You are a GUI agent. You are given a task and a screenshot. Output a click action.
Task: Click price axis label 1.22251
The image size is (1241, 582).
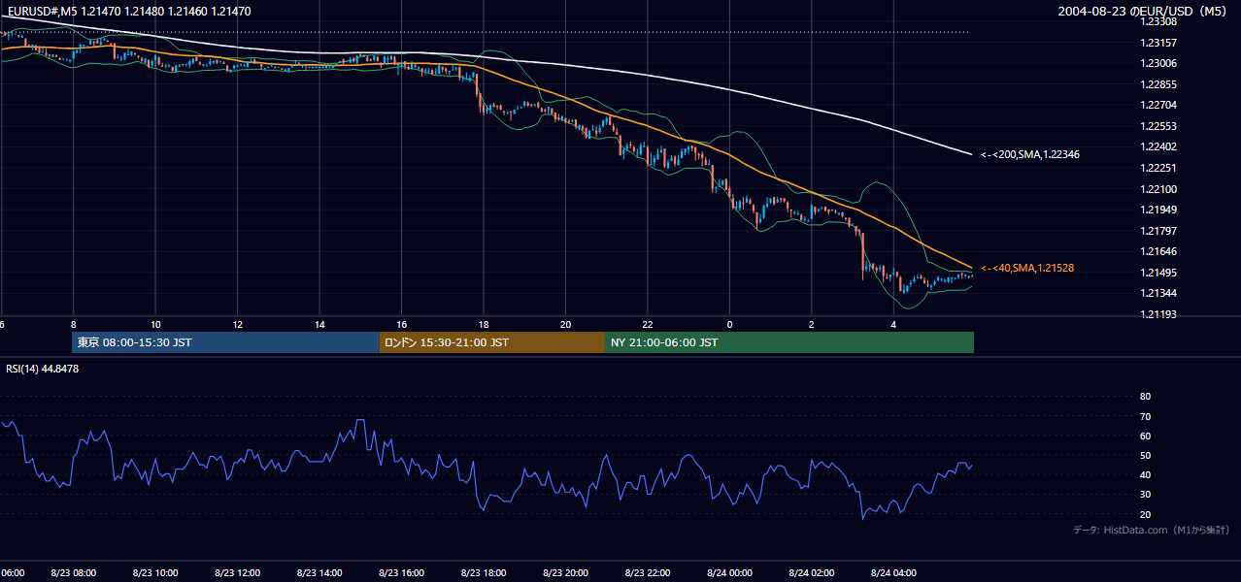click(1157, 168)
